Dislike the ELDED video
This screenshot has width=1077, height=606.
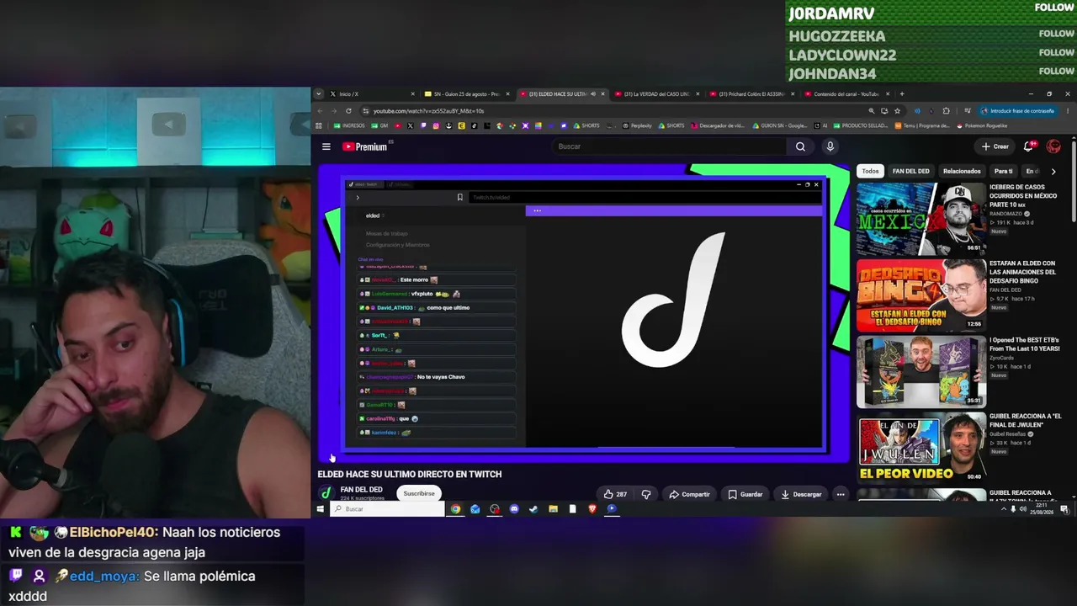(646, 494)
